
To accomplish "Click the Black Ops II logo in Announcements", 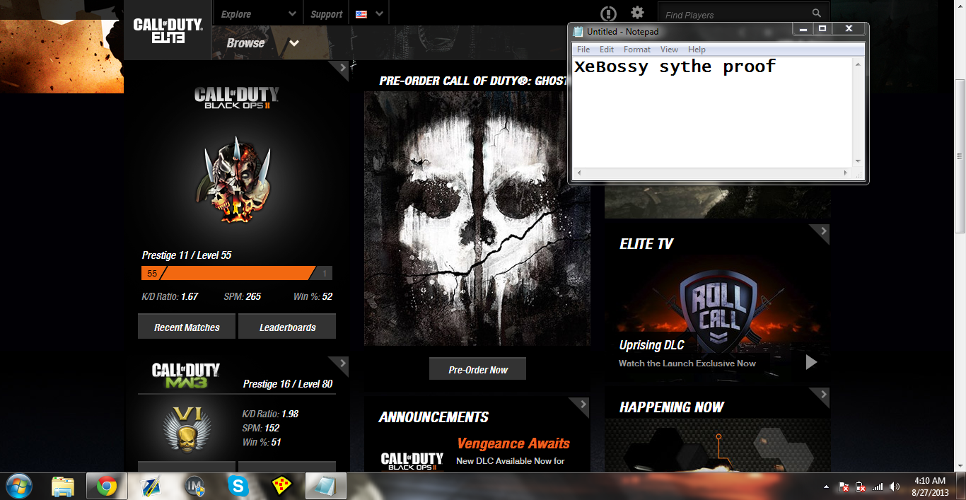I will click(412, 462).
